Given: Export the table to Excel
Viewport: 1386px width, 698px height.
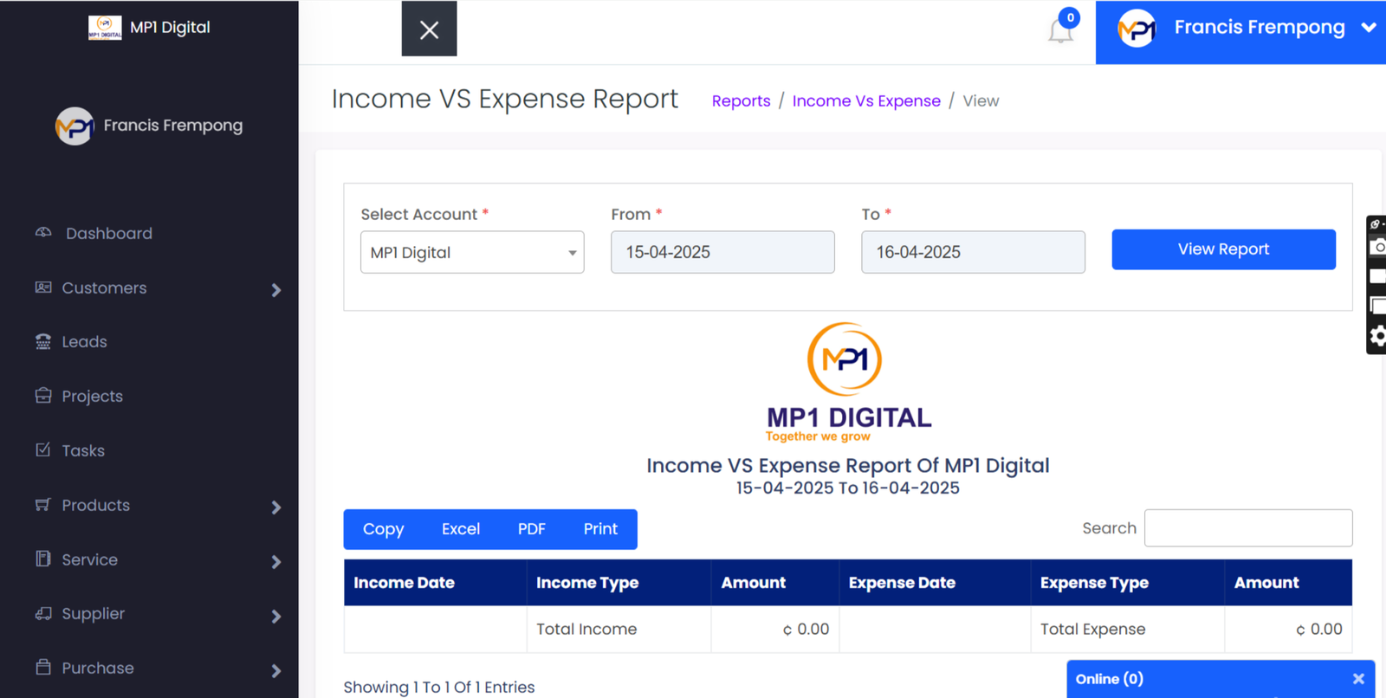Looking at the screenshot, I should click(x=461, y=529).
